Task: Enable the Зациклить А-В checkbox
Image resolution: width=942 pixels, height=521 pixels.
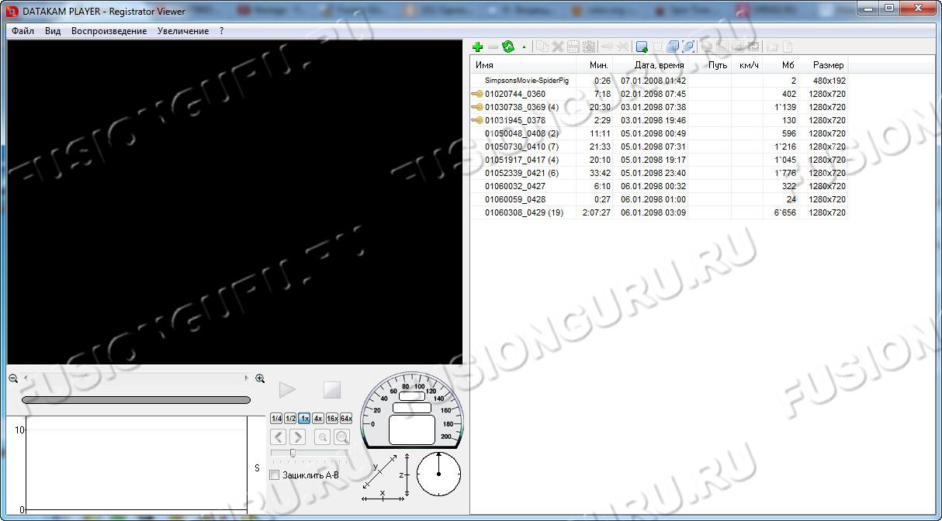Action: click(x=274, y=474)
